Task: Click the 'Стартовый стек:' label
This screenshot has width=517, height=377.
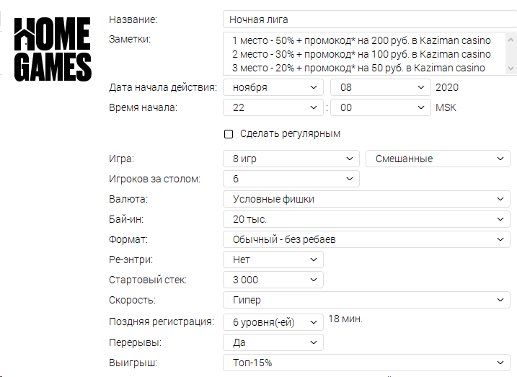Action: click(148, 280)
